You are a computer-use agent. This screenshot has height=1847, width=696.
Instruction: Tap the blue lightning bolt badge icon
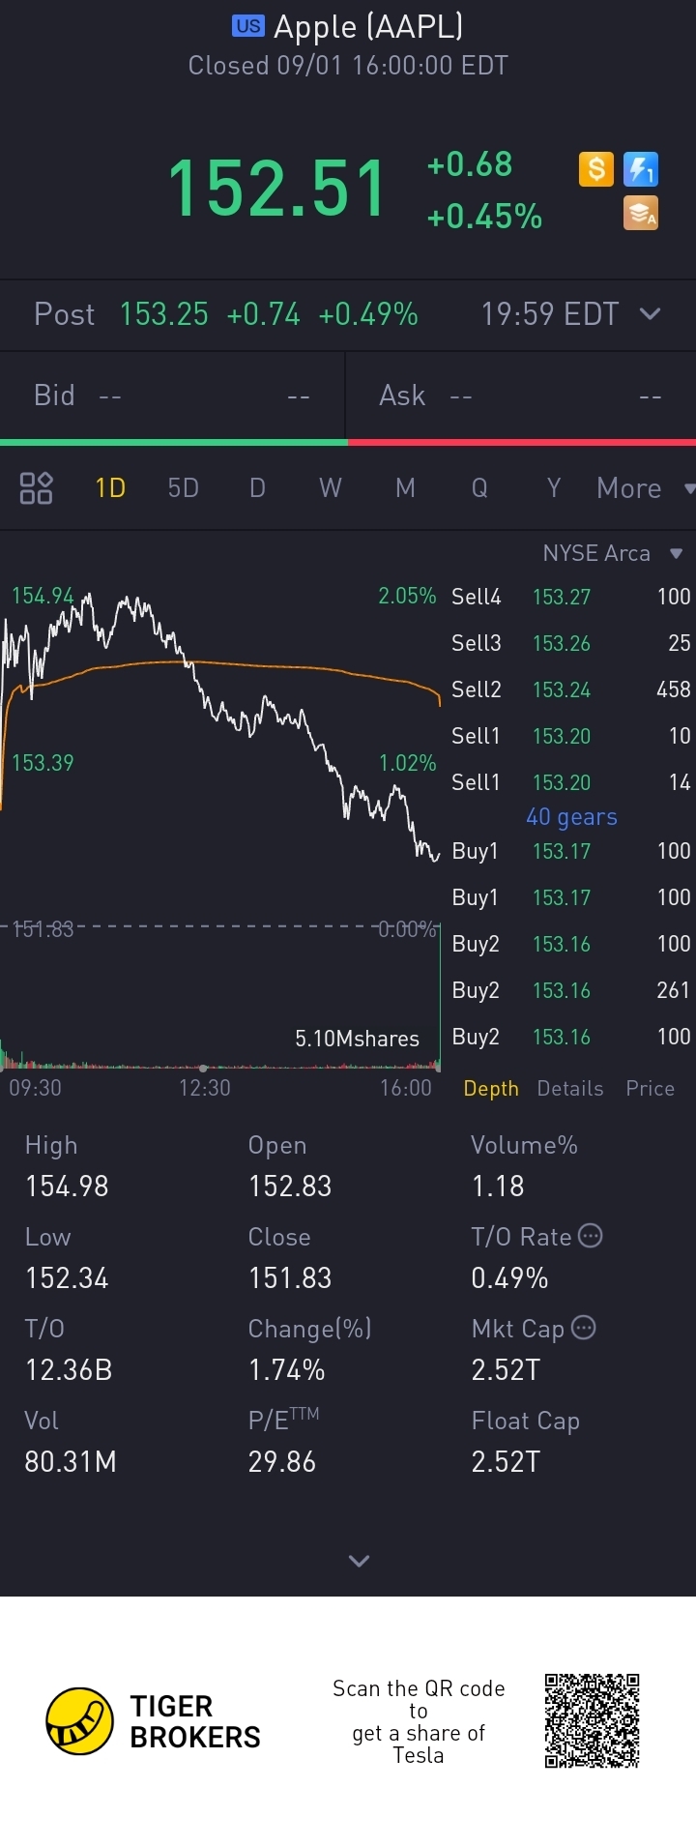[641, 169]
